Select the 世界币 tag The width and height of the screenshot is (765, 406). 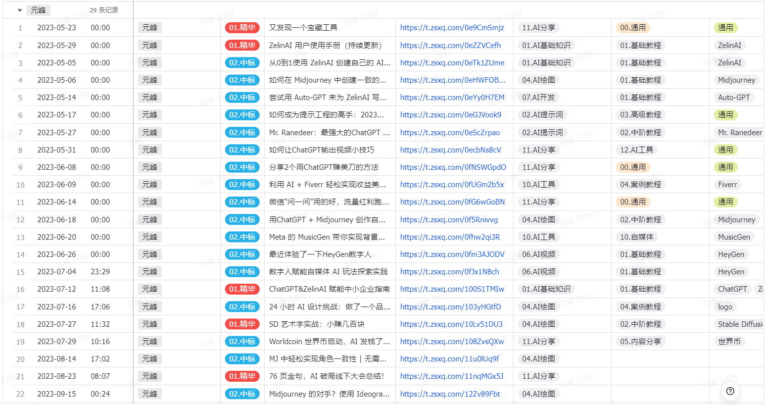pyautogui.click(x=729, y=342)
